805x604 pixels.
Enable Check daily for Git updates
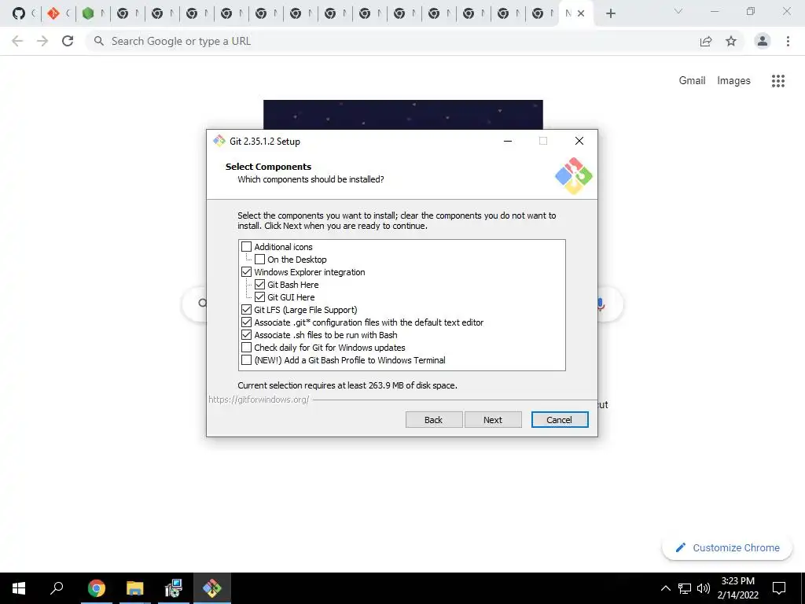[246, 347]
